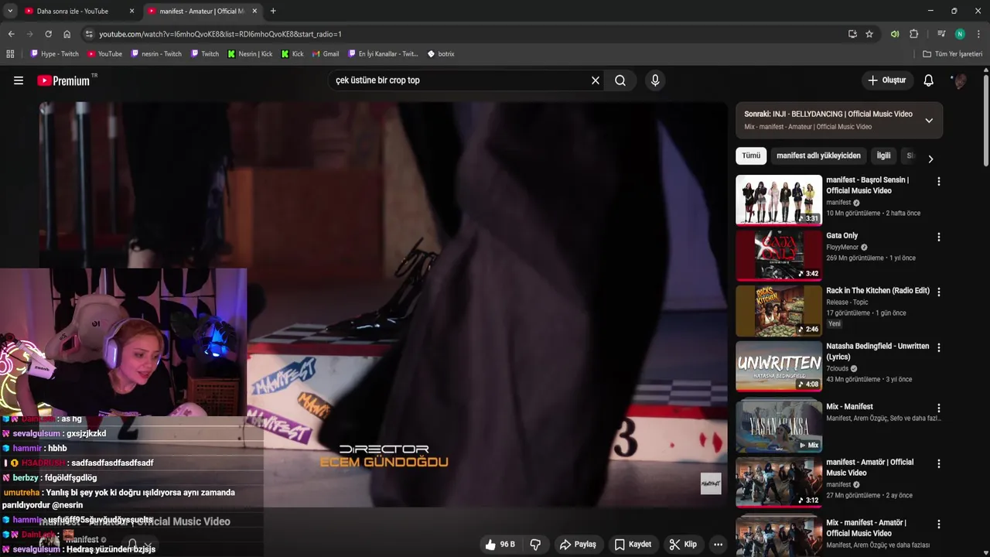Save video with Kaydet button

pos(633,545)
